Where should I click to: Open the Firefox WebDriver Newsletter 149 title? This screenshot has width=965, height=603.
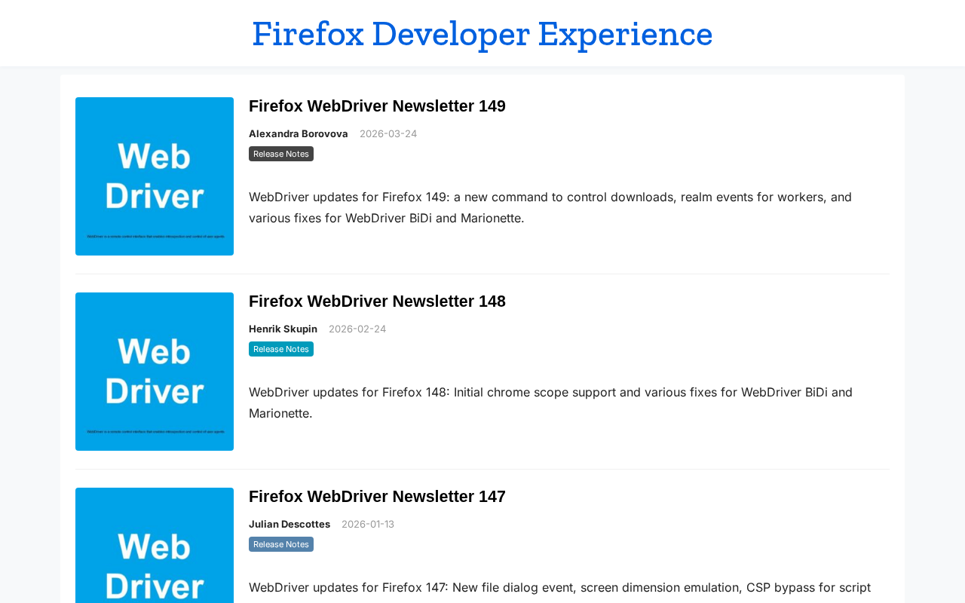pyautogui.click(x=377, y=106)
